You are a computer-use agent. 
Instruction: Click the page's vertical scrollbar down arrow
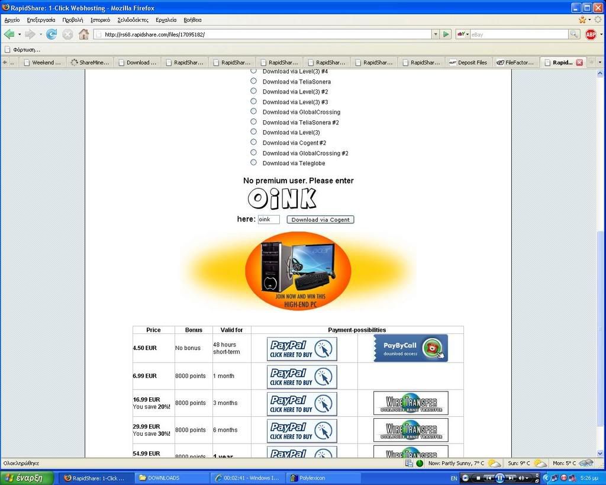pyautogui.click(x=600, y=453)
